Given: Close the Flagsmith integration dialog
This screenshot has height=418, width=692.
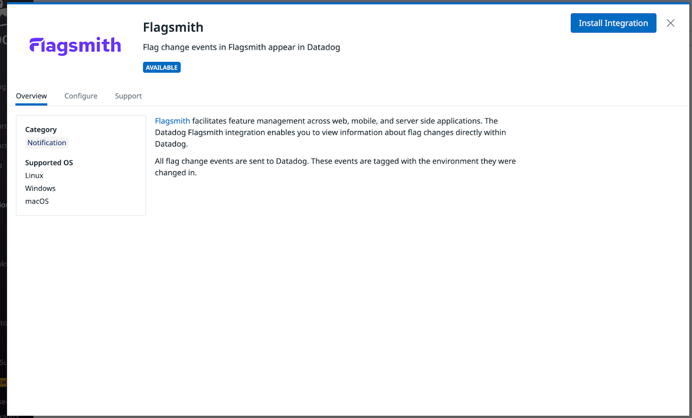Looking at the screenshot, I should pos(670,23).
